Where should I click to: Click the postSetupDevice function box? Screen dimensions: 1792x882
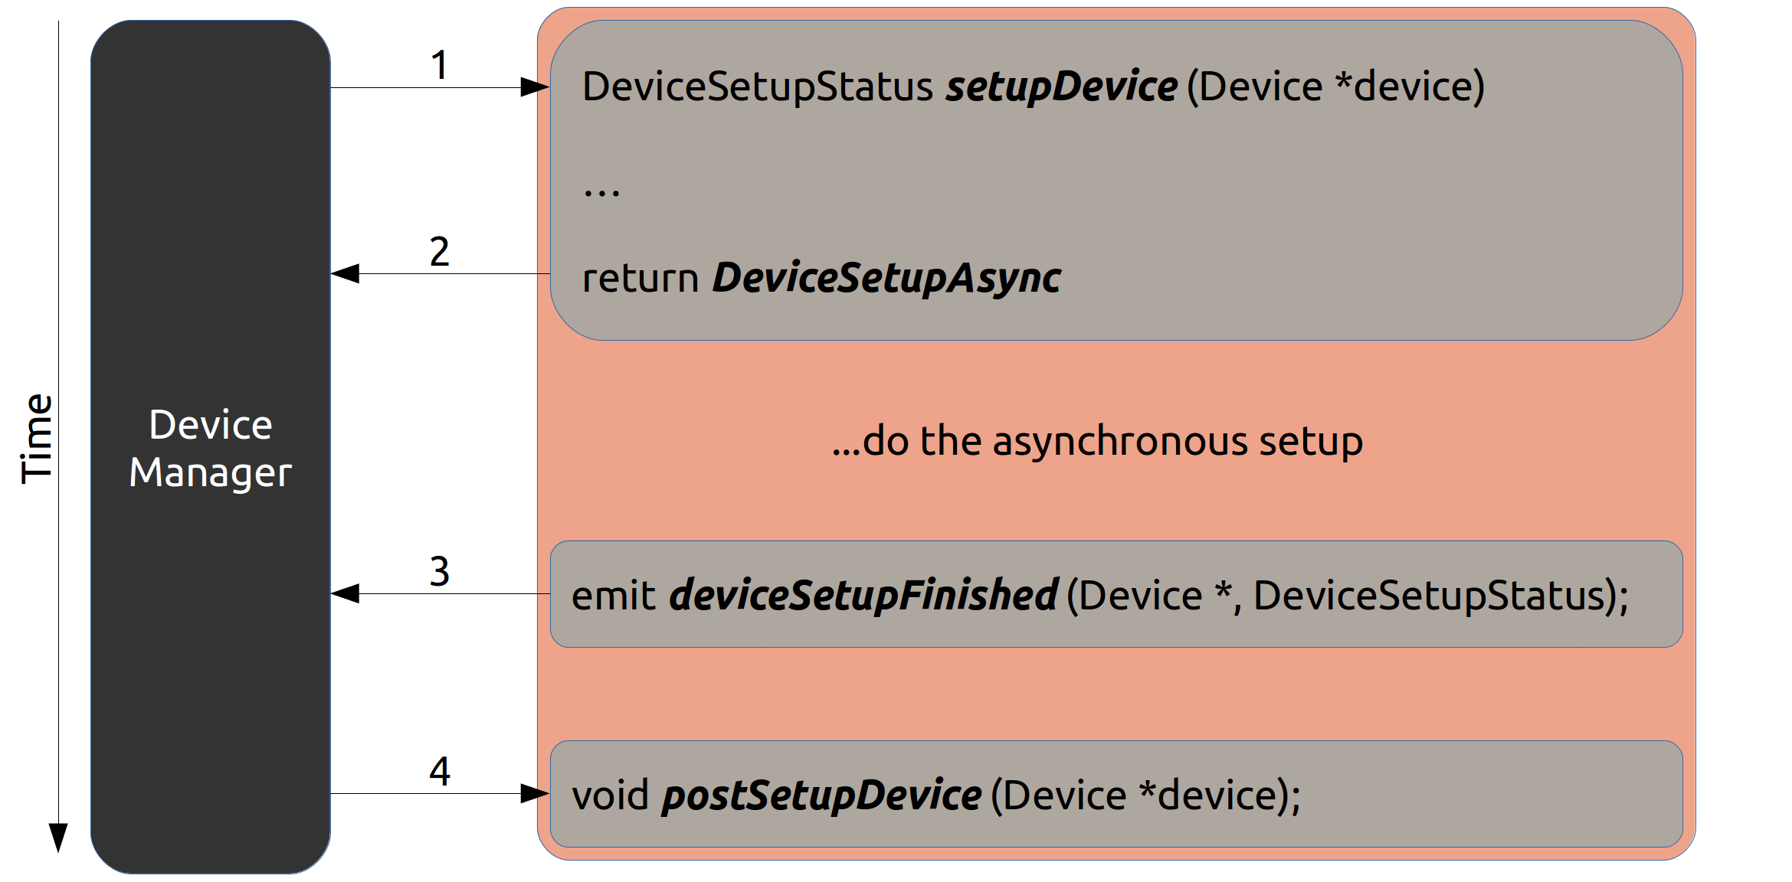(x=1116, y=794)
